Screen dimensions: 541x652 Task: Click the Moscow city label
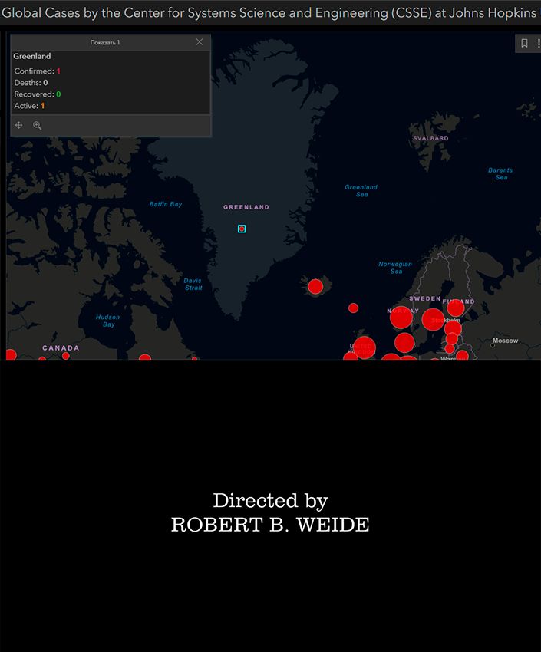point(505,341)
